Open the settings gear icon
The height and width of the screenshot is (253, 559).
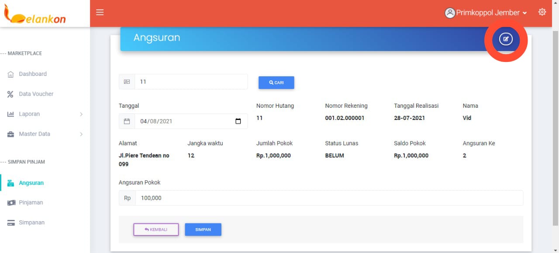point(542,12)
